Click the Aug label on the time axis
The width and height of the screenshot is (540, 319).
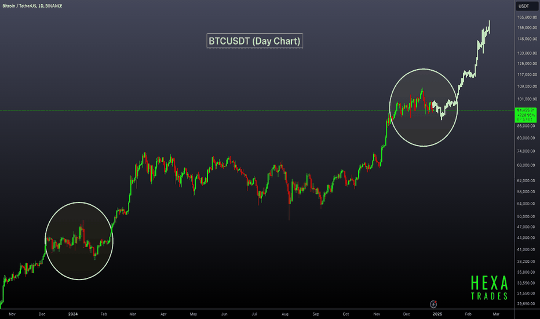[x=285, y=314]
